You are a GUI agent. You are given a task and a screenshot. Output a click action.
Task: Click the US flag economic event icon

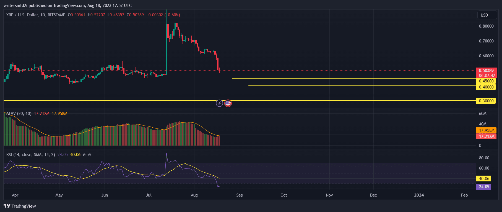click(228, 103)
